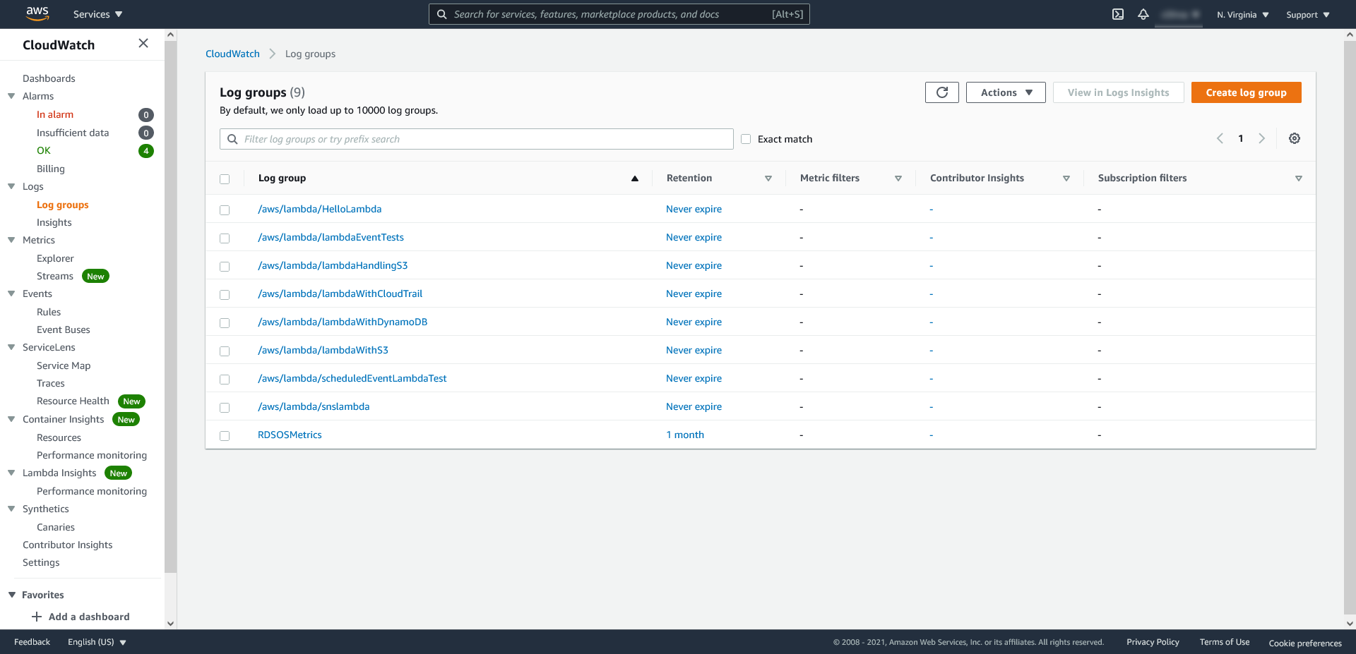The image size is (1356, 654).
Task: Open CloudShell terminal icon in top bar
Action: (x=1118, y=14)
